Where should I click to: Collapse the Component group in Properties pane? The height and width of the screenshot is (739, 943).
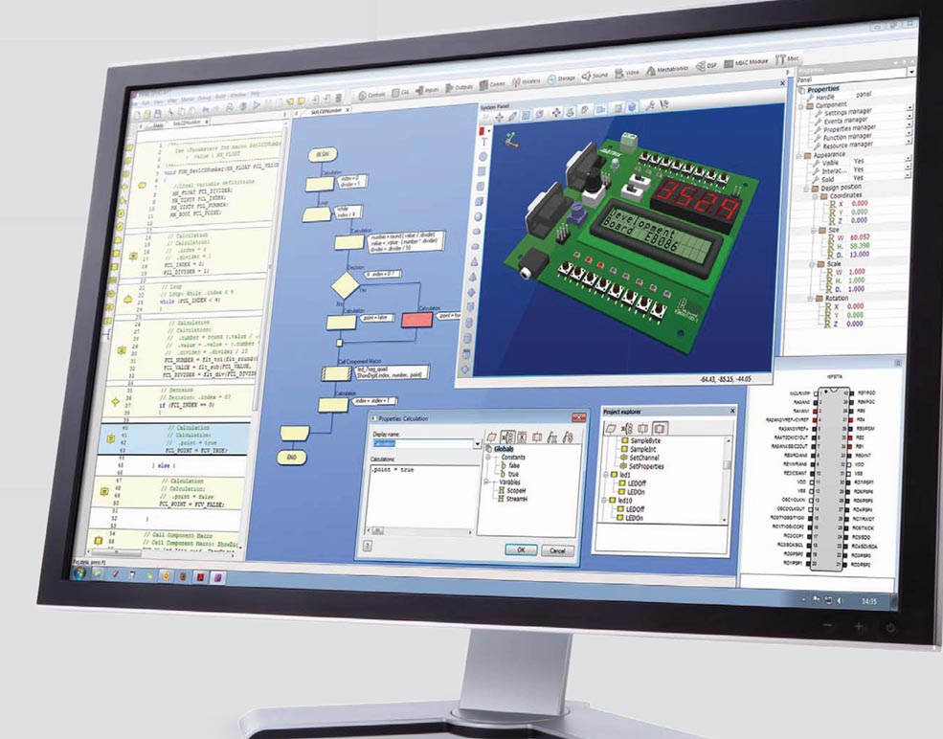(801, 106)
